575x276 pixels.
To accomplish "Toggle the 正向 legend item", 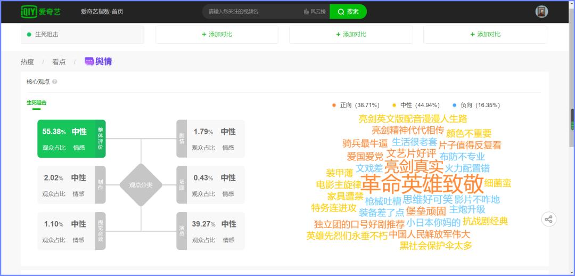I will 355,105.
